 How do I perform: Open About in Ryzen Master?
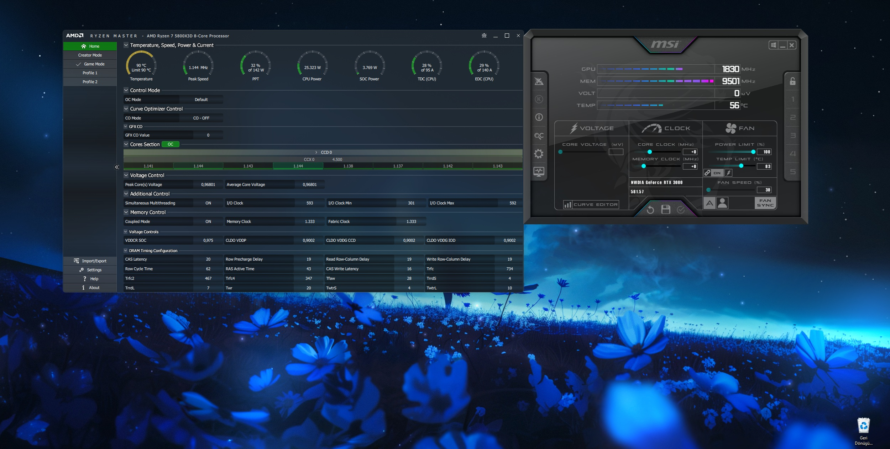point(90,288)
